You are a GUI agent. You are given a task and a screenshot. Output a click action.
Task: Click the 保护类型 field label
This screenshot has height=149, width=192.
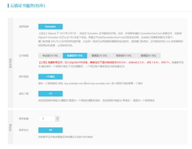point(24,77)
